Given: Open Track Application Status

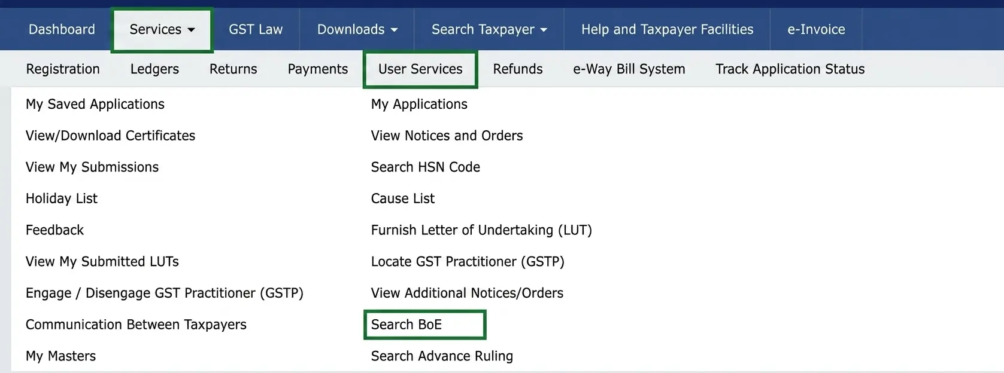Looking at the screenshot, I should (790, 69).
